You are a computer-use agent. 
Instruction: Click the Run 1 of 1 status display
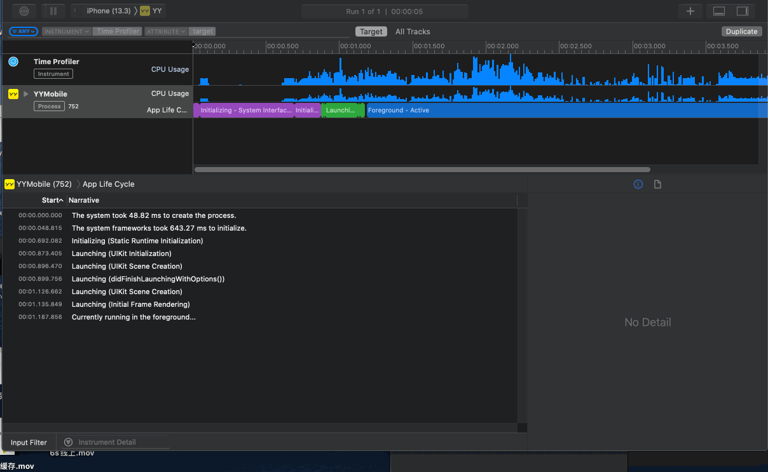click(x=385, y=11)
